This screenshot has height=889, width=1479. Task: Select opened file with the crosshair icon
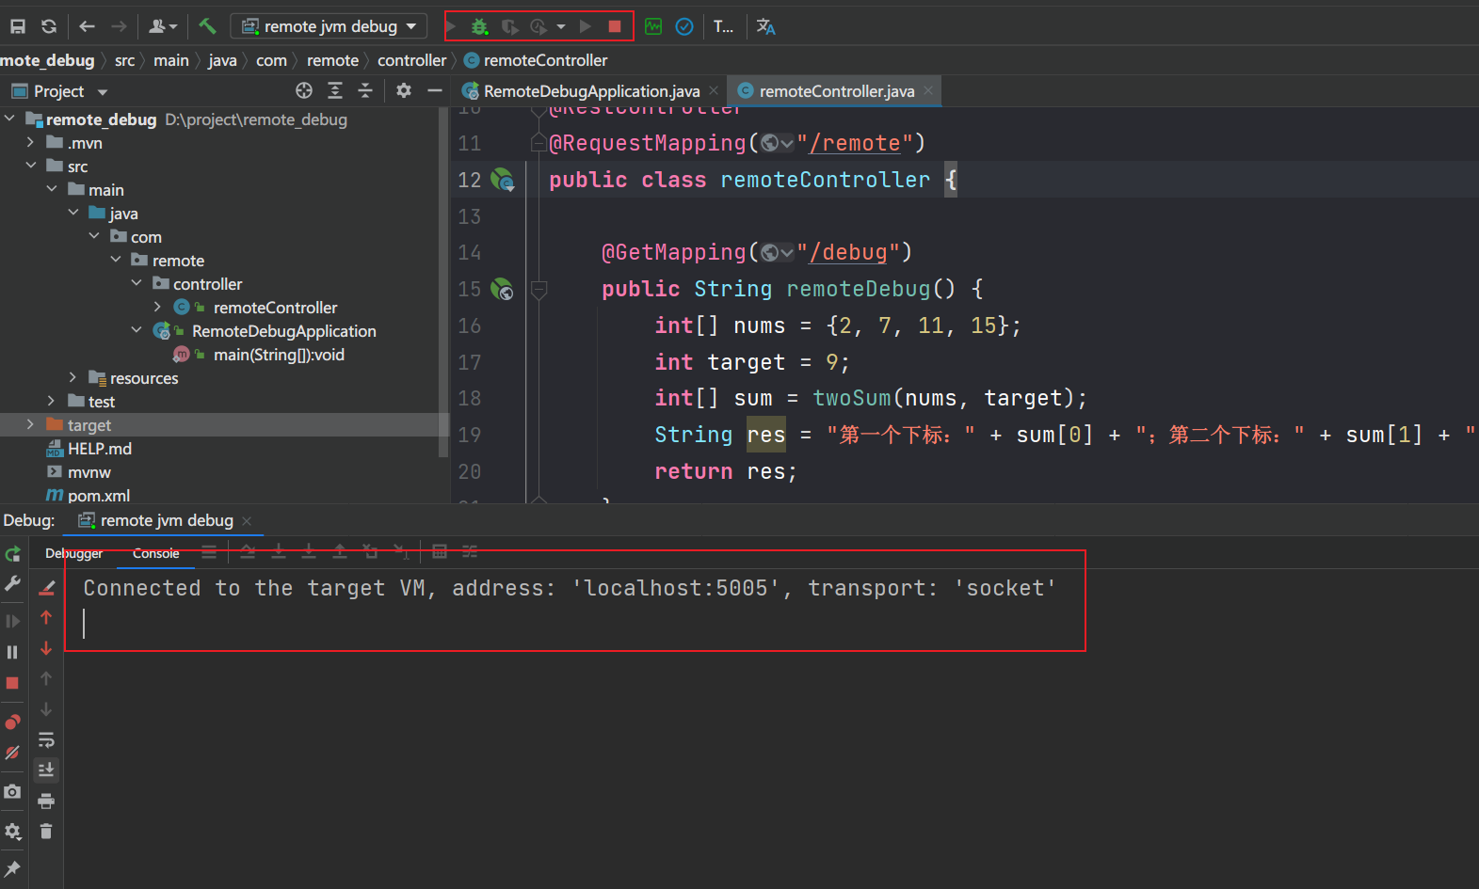[x=304, y=90]
